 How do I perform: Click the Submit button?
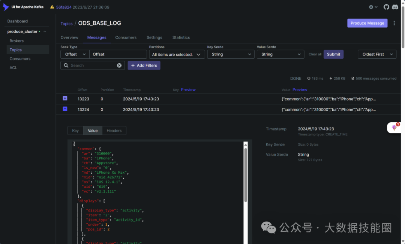click(333, 54)
